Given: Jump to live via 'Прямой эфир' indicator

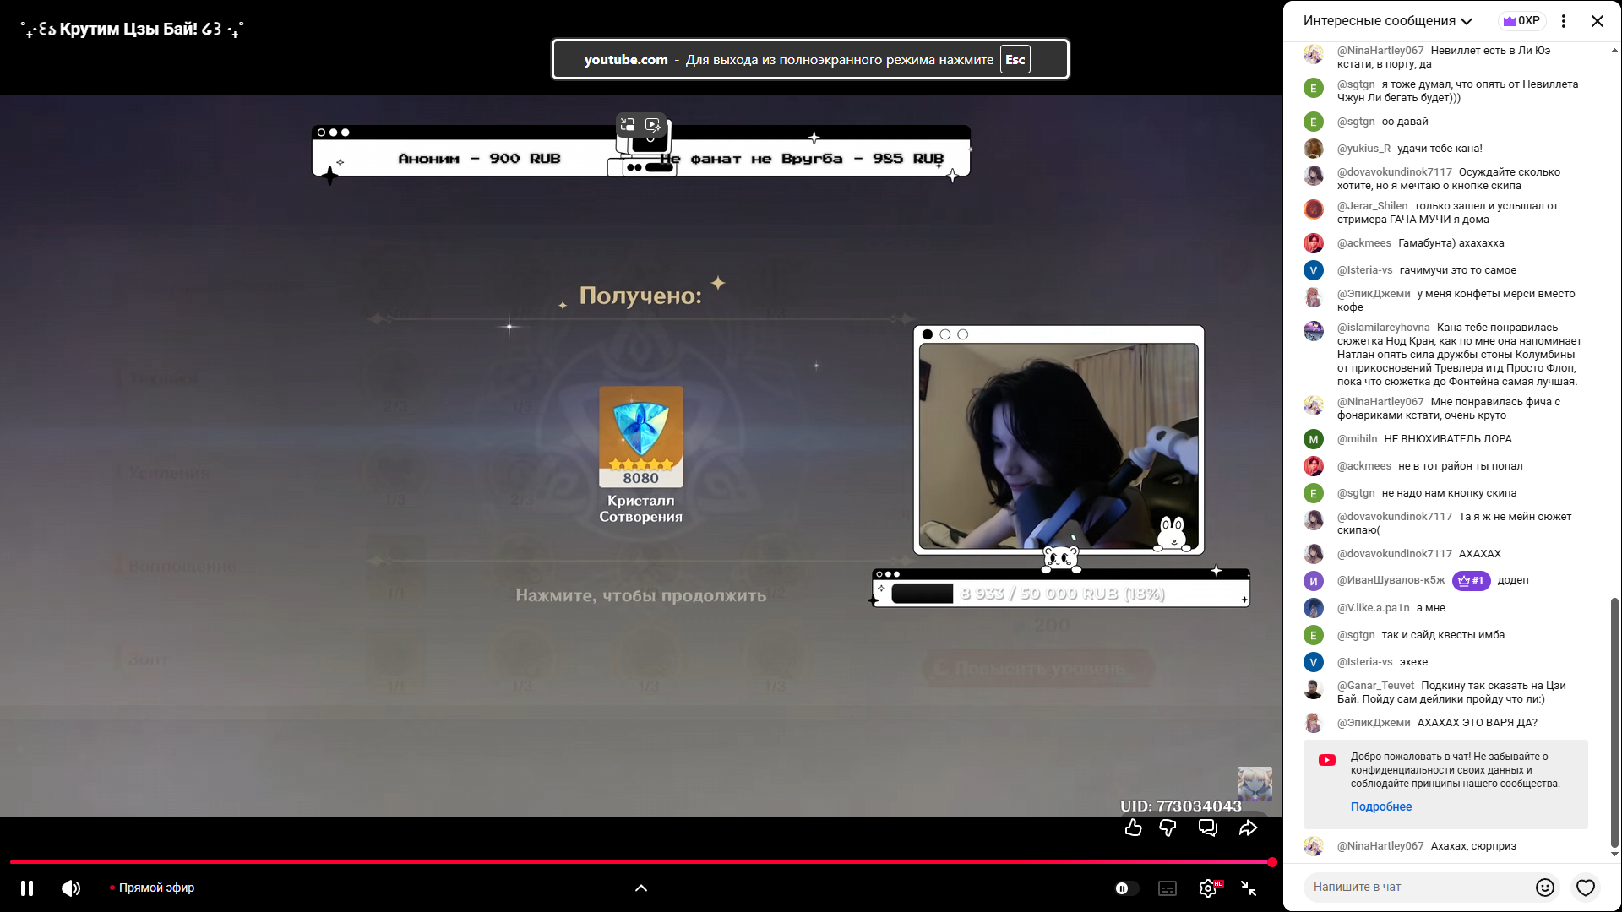Looking at the screenshot, I should pyautogui.click(x=152, y=888).
